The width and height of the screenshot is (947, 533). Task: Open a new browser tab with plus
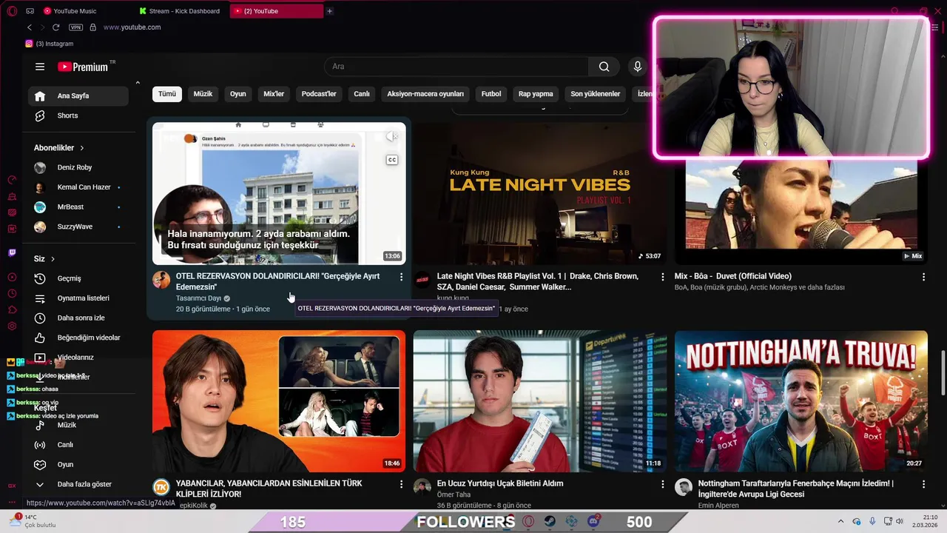click(330, 11)
